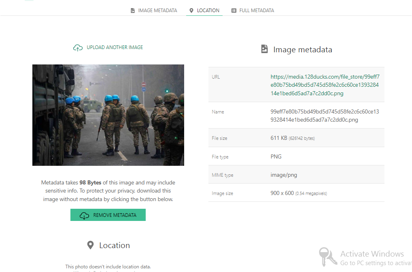Click the REMOVE METADATA button
The height and width of the screenshot is (272, 412).
pyautogui.click(x=108, y=215)
